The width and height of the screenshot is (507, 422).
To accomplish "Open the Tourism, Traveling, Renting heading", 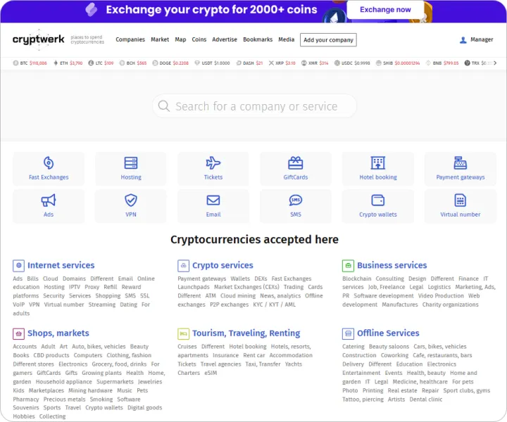I will pos(246,333).
